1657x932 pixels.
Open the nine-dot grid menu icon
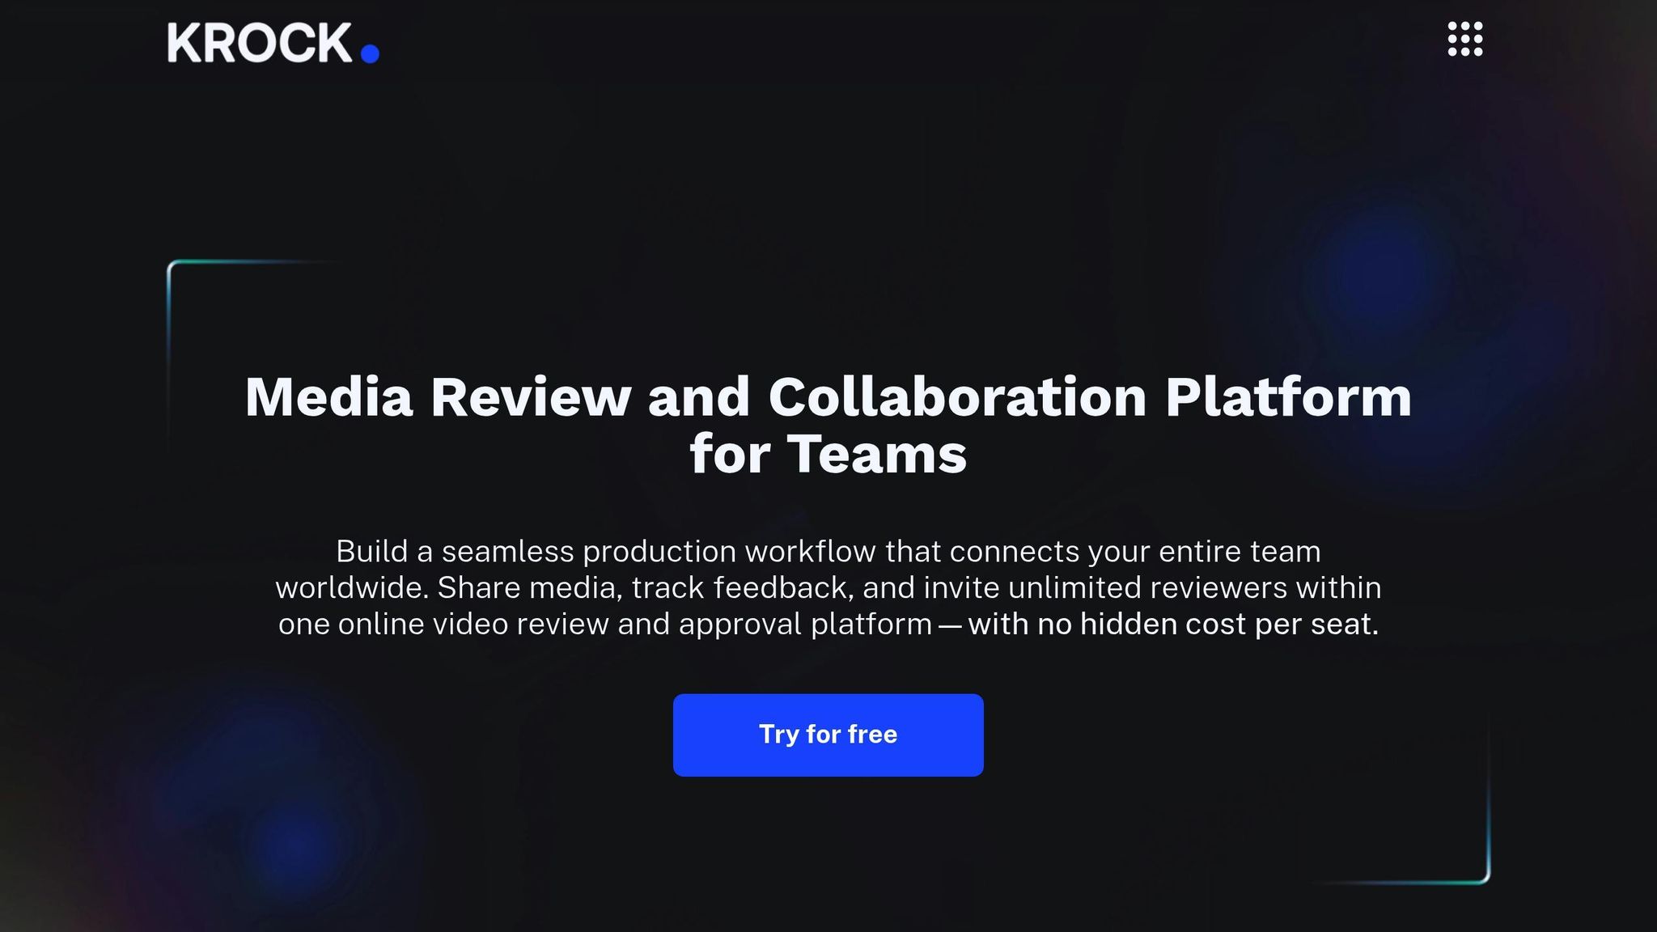1465,39
